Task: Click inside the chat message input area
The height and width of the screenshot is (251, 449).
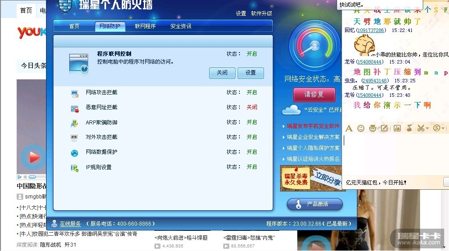Action: tap(395, 155)
